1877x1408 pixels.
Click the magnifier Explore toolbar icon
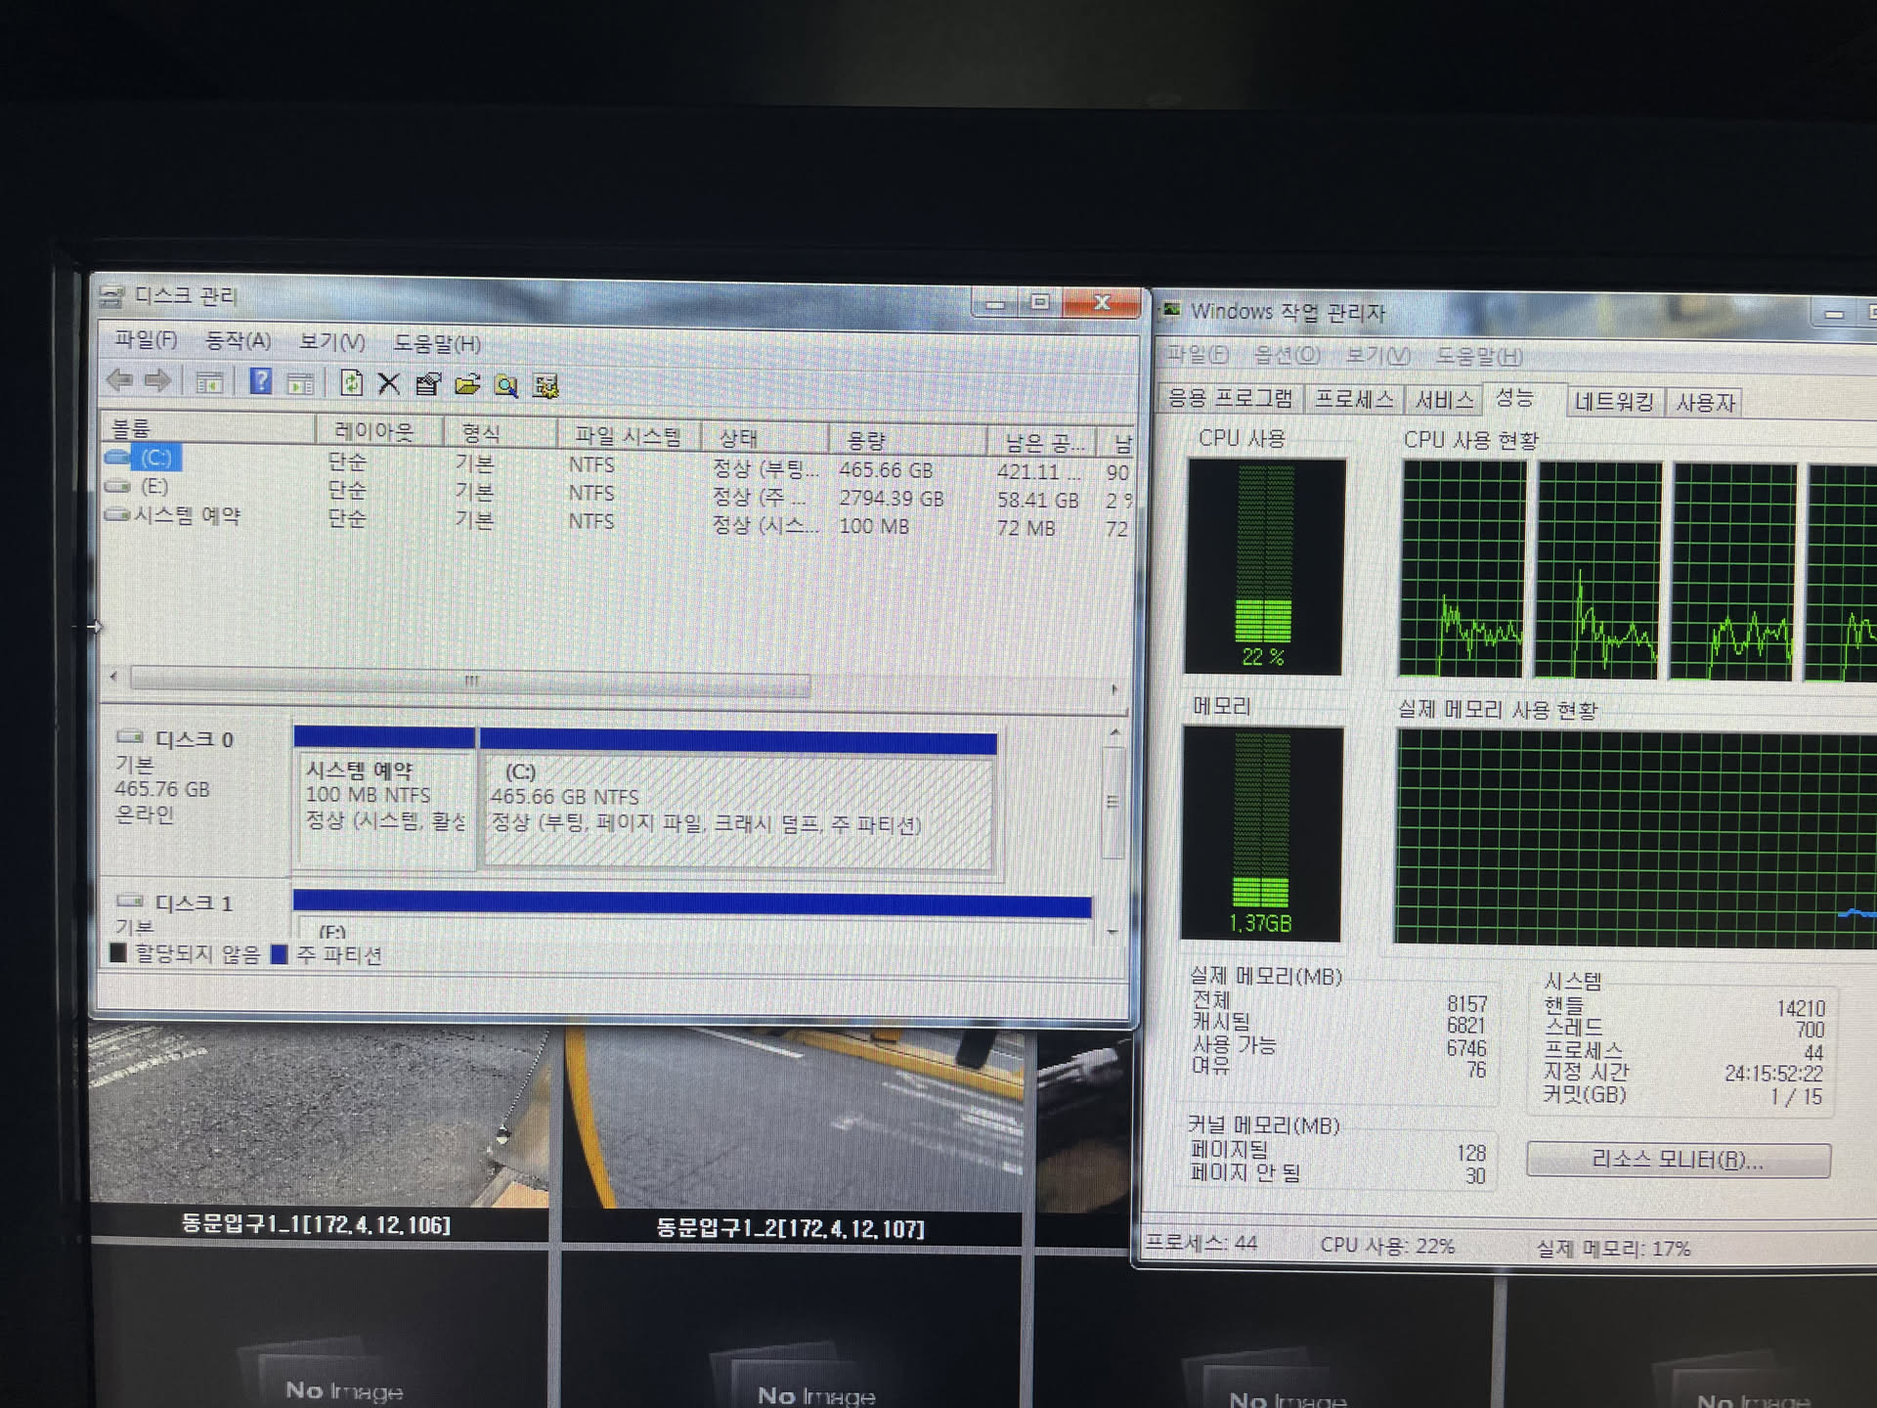tap(505, 385)
